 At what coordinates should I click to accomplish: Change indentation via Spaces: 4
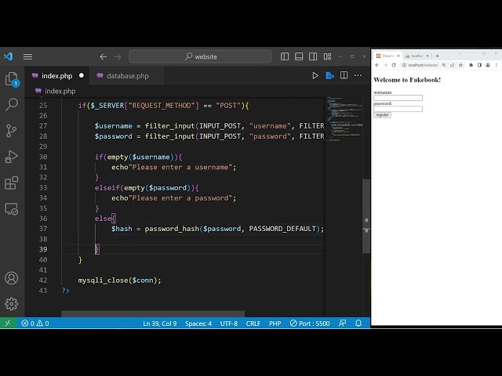198,324
